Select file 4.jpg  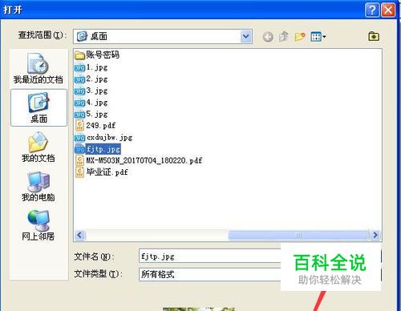pyautogui.click(x=91, y=103)
